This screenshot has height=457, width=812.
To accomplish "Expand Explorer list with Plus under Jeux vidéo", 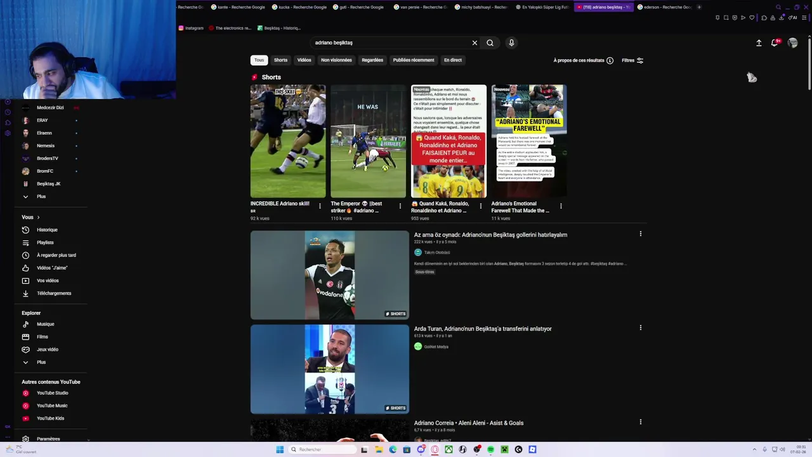I will pyautogui.click(x=41, y=362).
